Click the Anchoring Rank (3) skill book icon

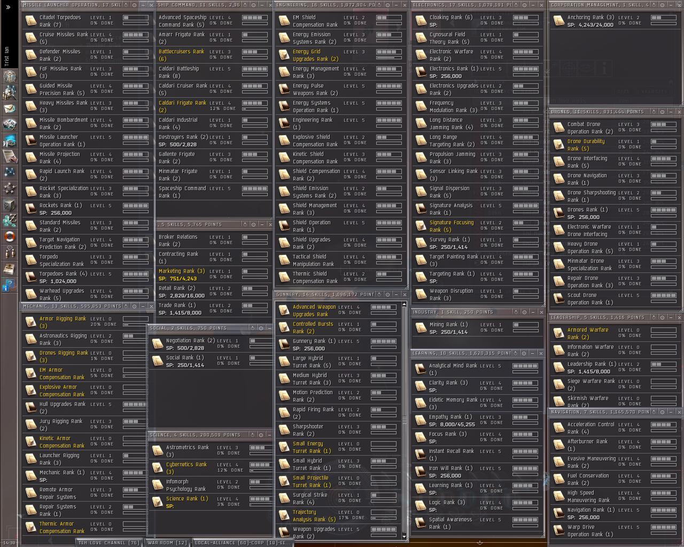coord(559,21)
